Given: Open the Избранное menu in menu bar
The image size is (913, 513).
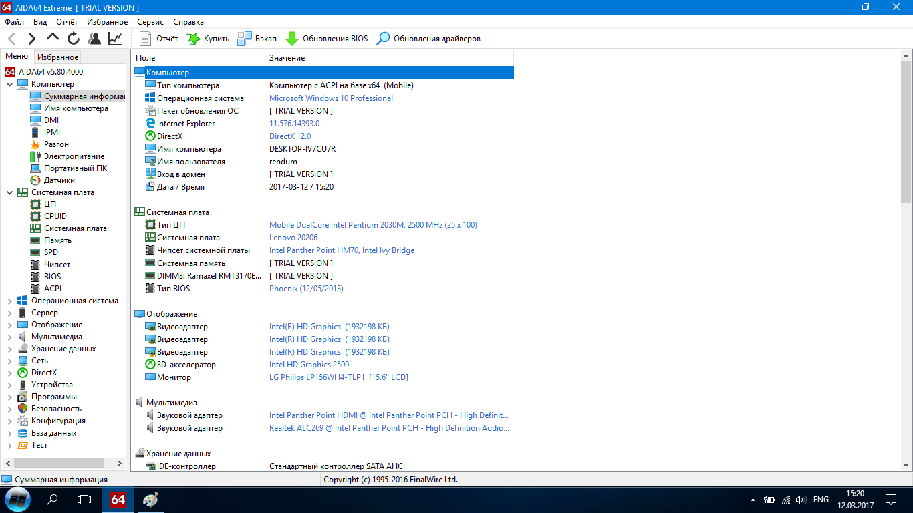Looking at the screenshot, I should coord(107,22).
